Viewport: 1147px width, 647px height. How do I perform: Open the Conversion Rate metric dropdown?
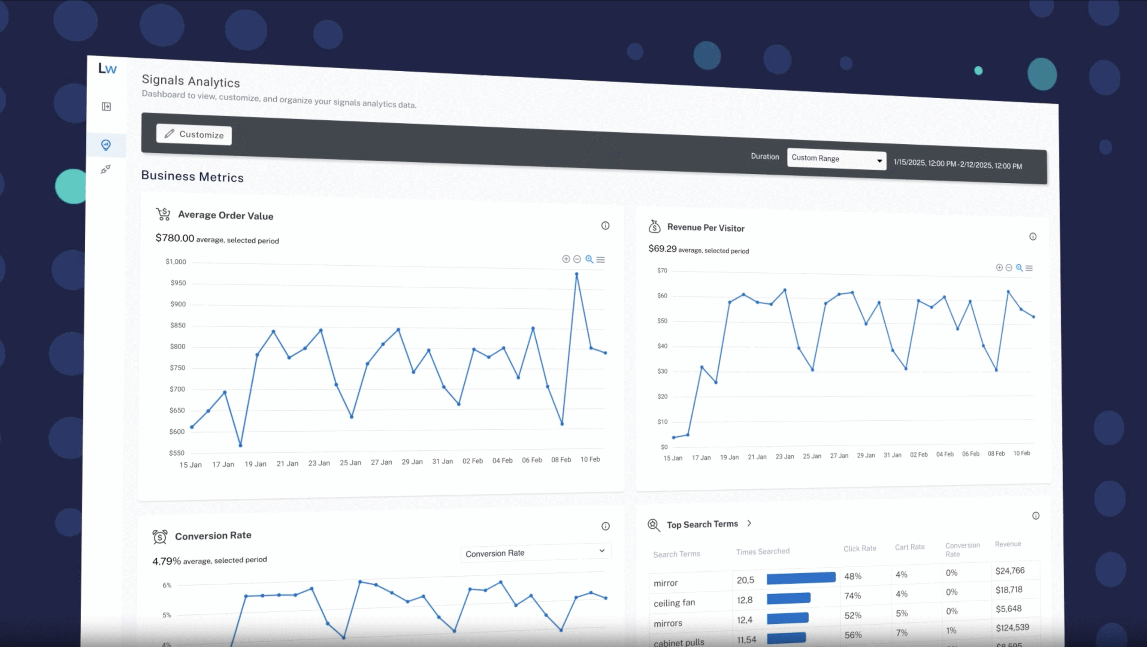pos(536,552)
